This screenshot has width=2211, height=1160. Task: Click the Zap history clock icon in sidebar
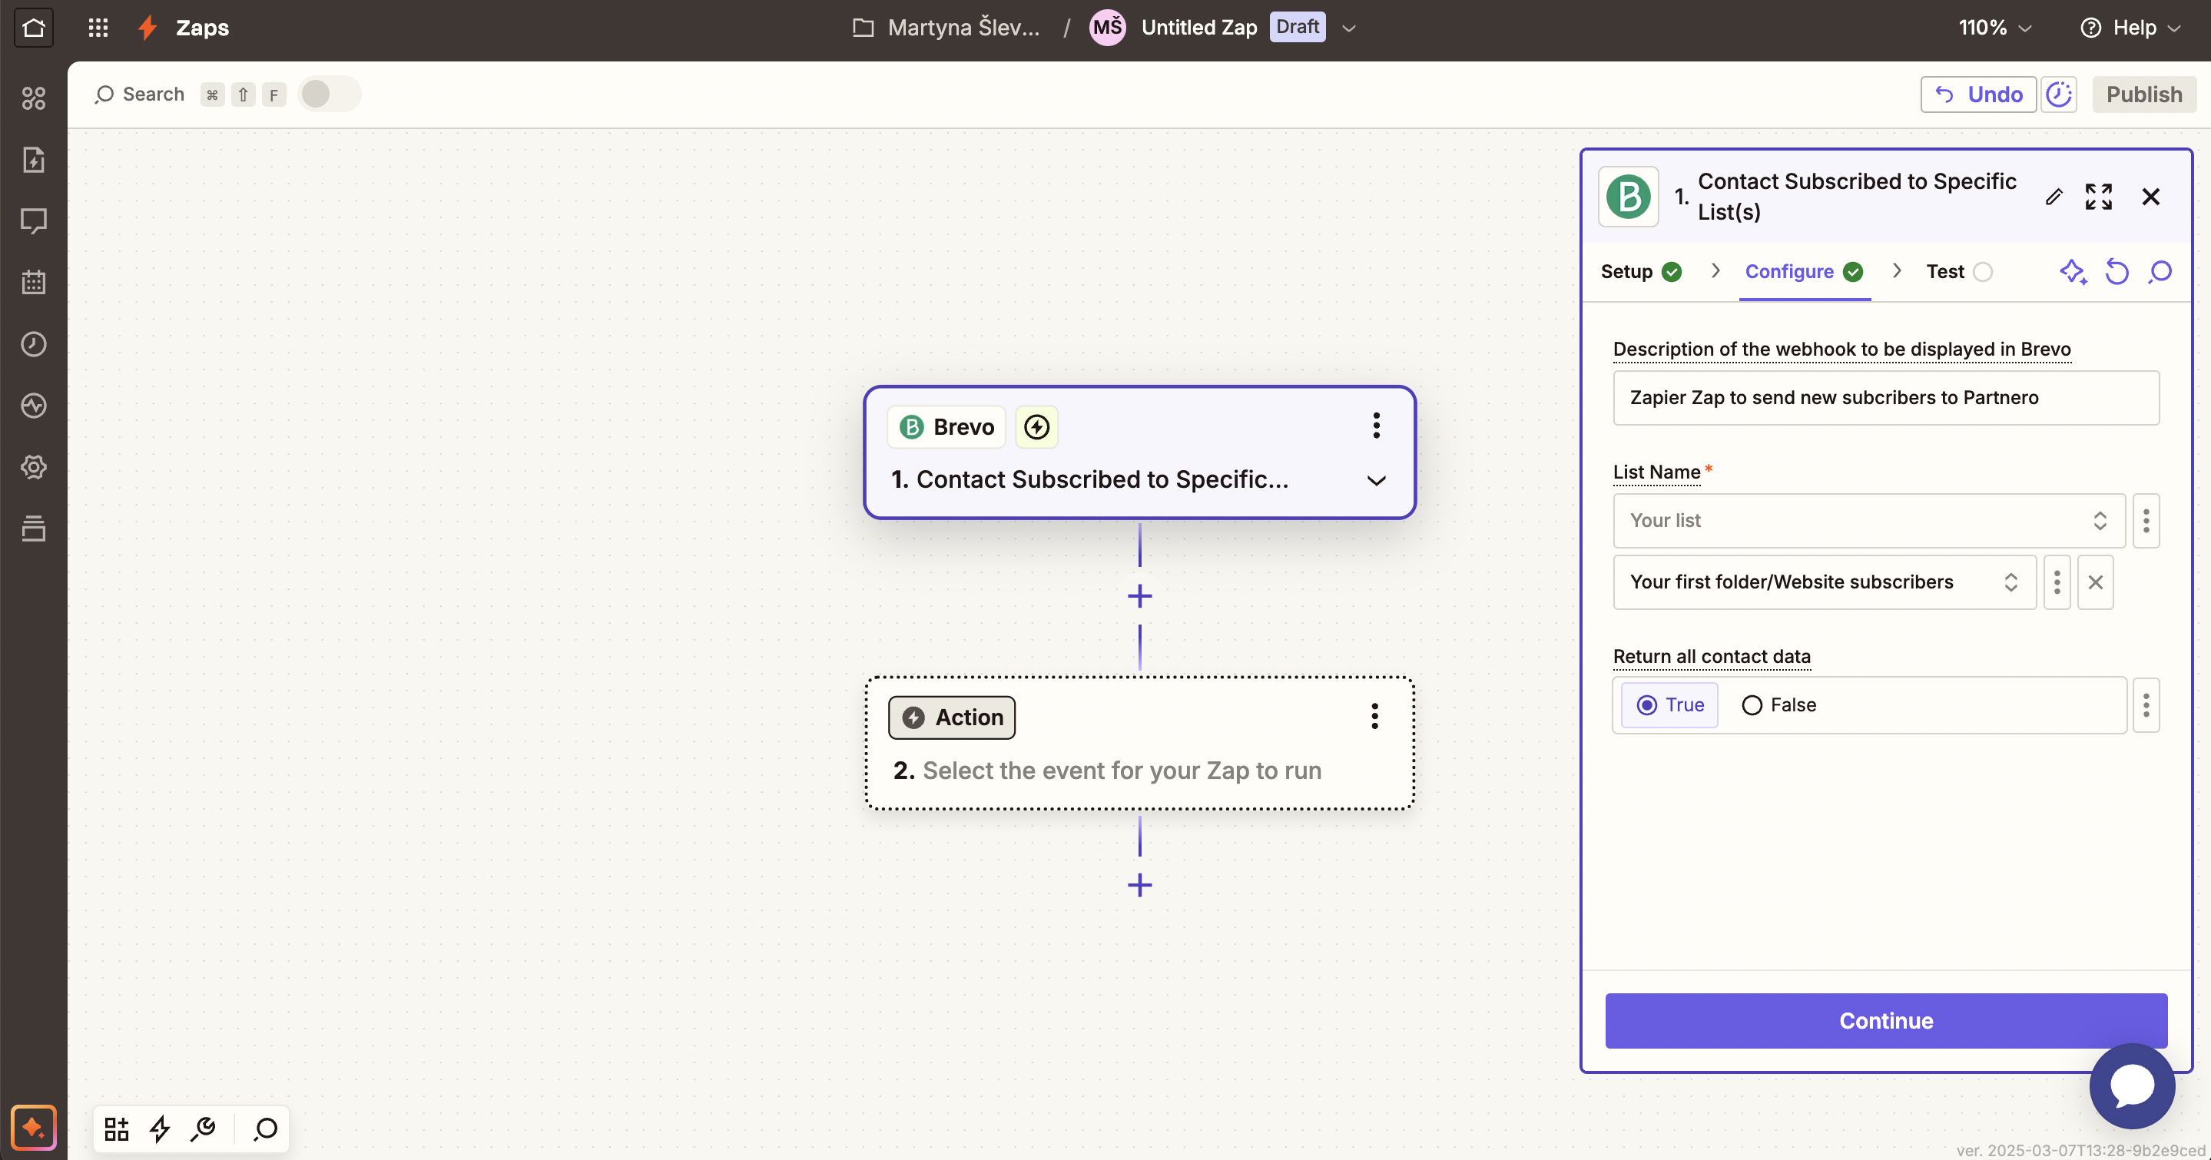(x=34, y=344)
